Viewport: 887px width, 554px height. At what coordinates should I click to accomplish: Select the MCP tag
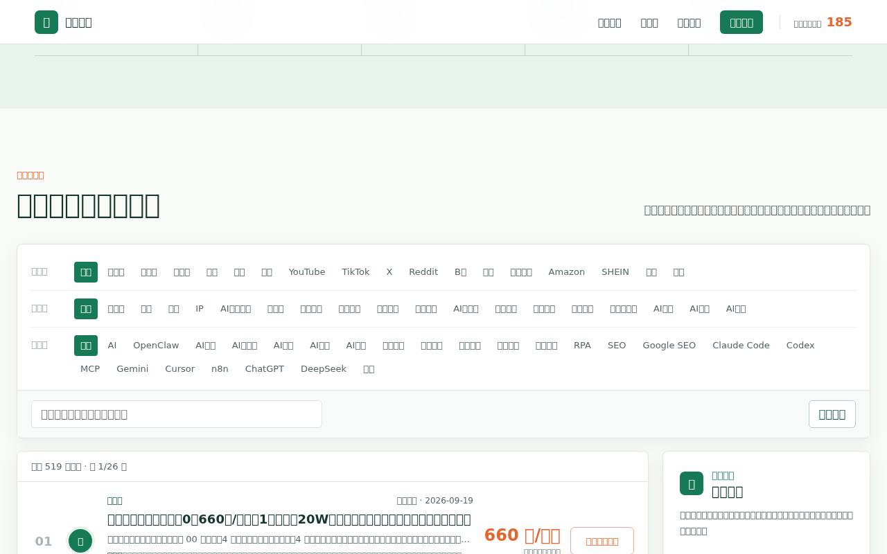pyautogui.click(x=90, y=369)
